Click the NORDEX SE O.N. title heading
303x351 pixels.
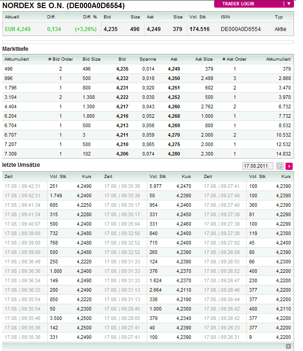pyautogui.click(x=64, y=6)
